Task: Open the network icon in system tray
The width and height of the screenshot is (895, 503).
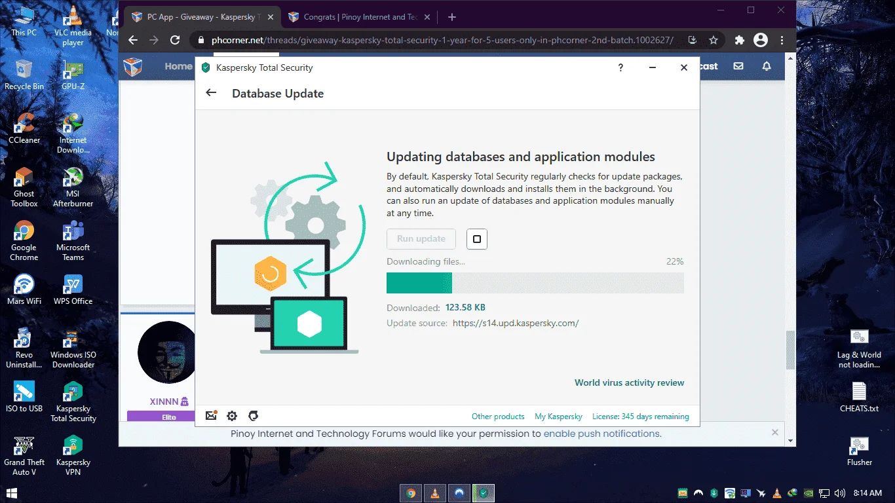Action: (x=824, y=493)
